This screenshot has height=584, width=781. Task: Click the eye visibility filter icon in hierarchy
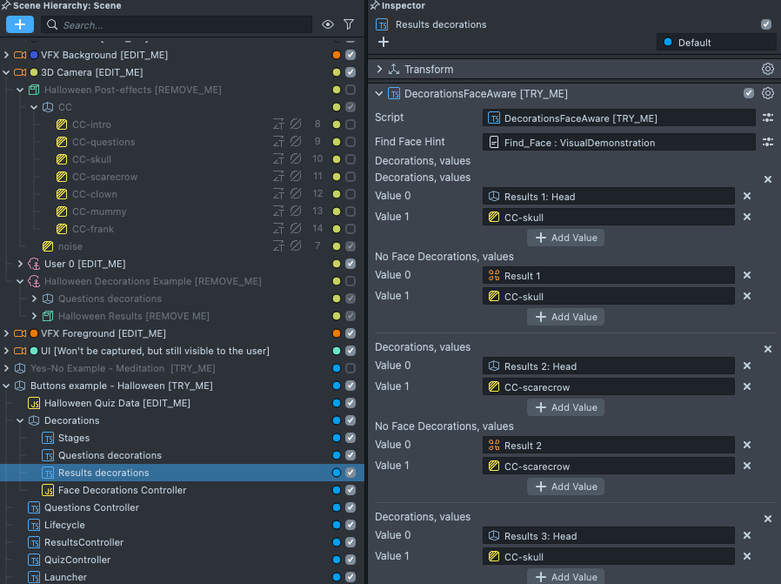click(x=328, y=24)
